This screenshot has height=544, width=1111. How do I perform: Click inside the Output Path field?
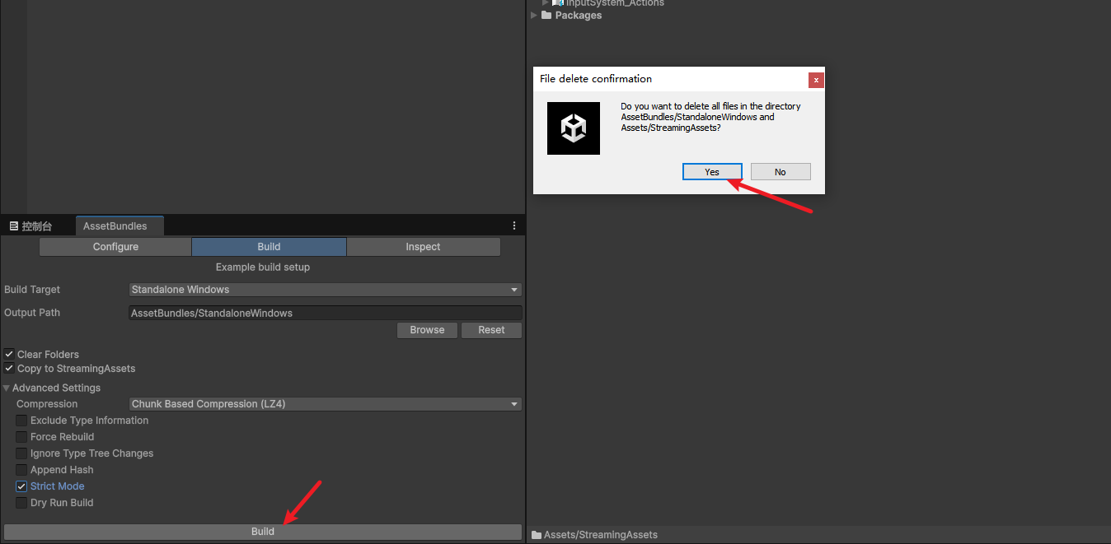point(325,313)
